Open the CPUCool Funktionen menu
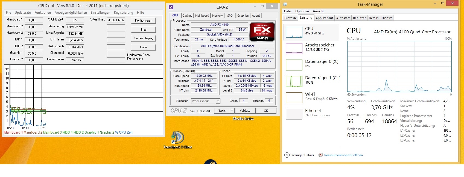Screen dimensions: 464x177 pos(43,13)
